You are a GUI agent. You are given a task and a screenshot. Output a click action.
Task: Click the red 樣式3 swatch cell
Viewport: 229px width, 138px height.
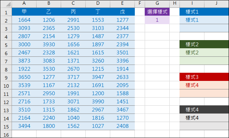coord(192,77)
